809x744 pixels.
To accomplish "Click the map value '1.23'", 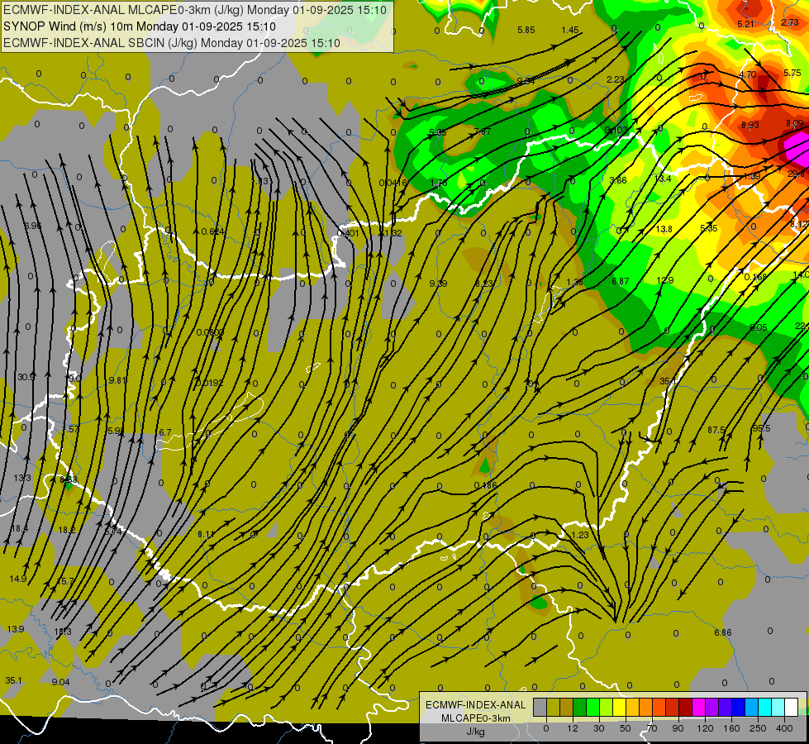I will [x=580, y=535].
